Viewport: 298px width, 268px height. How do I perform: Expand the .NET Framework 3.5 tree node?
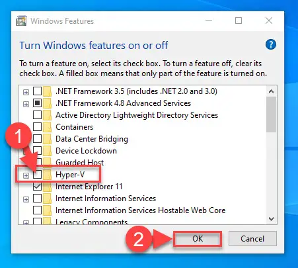pos(26,92)
